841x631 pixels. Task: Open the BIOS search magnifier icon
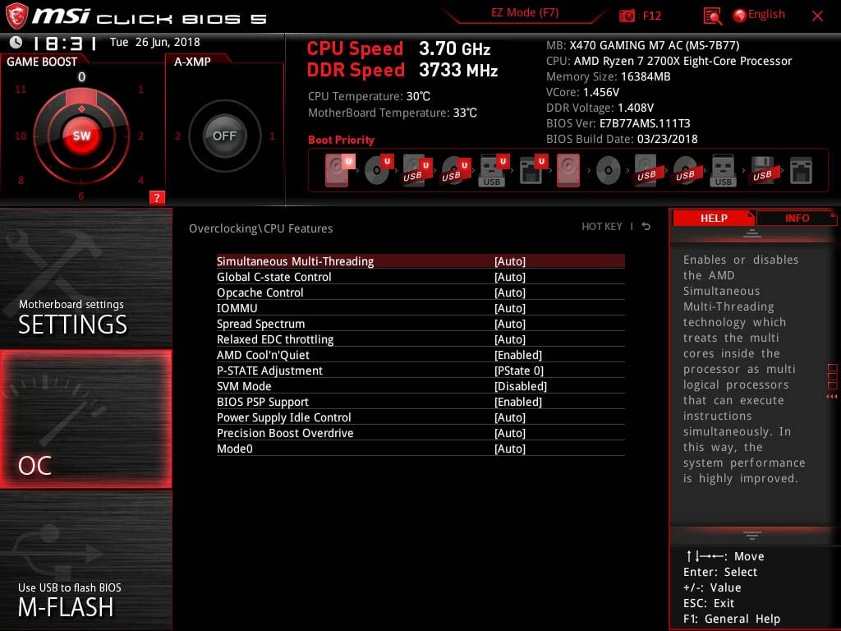coord(712,16)
